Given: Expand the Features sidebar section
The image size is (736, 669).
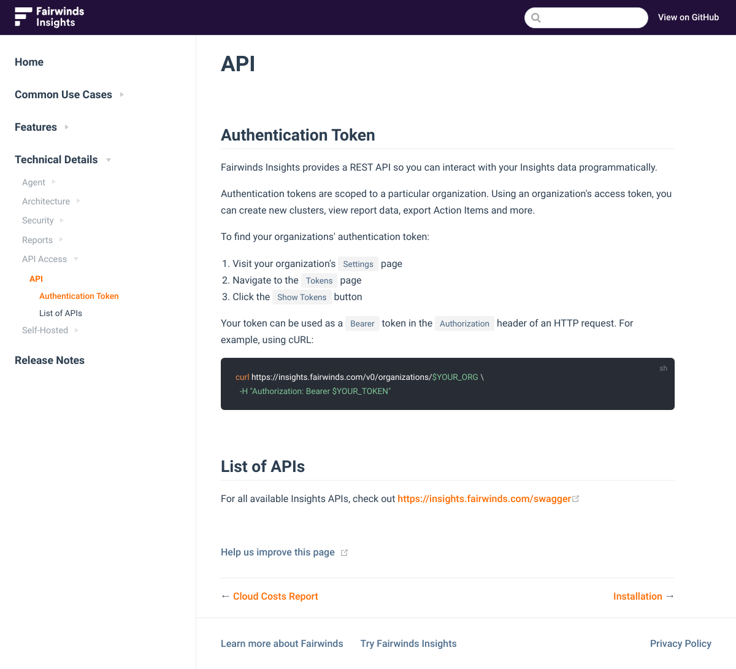Looking at the screenshot, I should click(67, 127).
